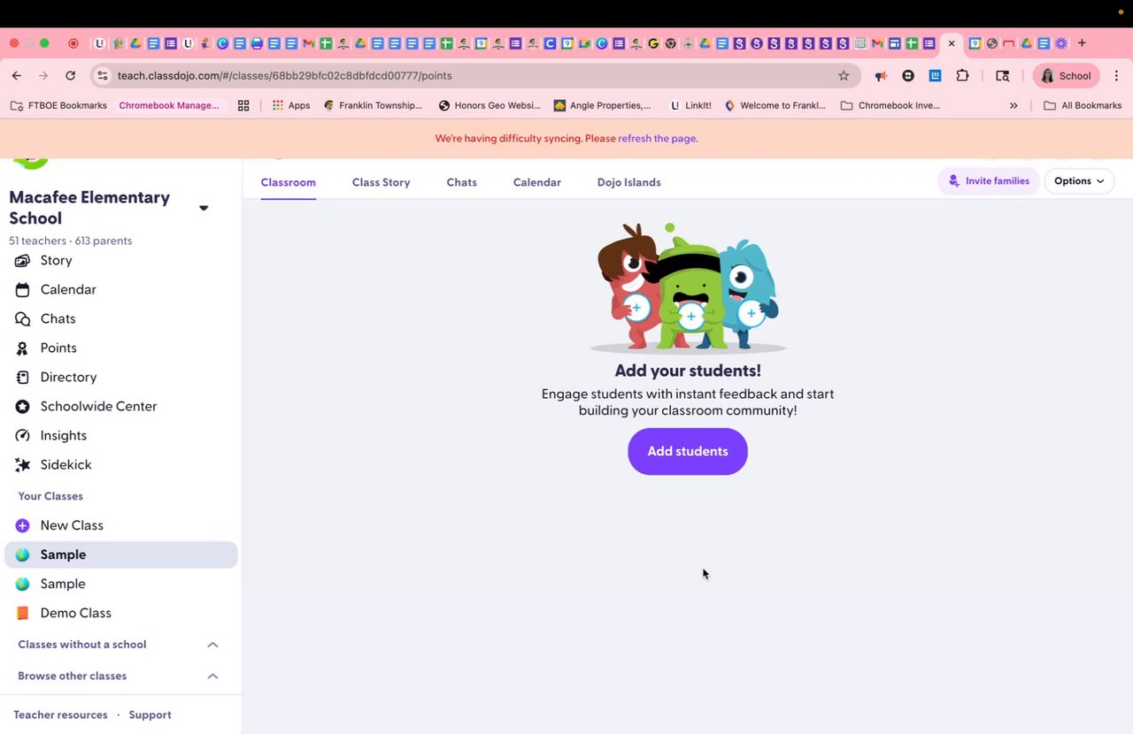The width and height of the screenshot is (1133, 734).
Task: Collapse Classes without a school section
Action: pos(212,645)
